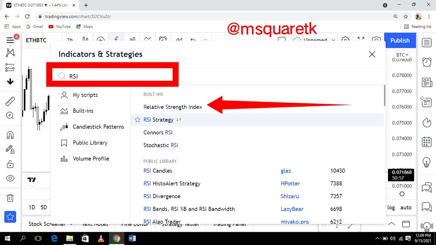Maximize the bottom panel
This screenshot has width=436, height=245.
click(x=406, y=224)
